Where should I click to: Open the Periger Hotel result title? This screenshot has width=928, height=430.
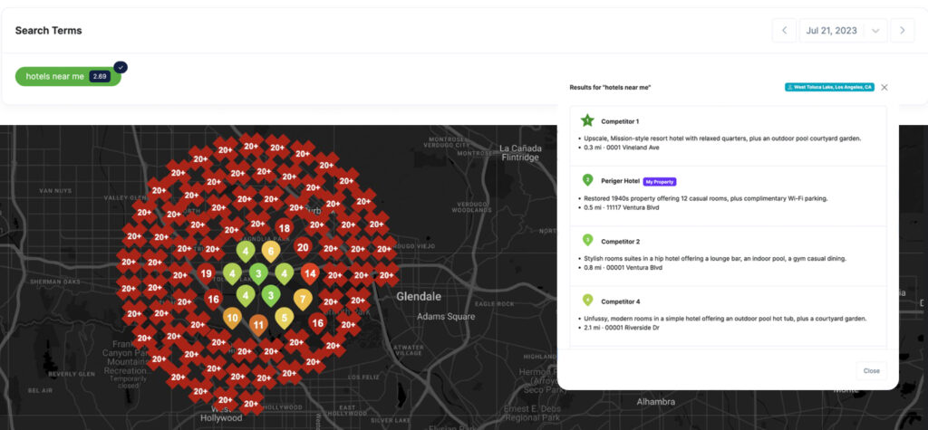coord(620,182)
